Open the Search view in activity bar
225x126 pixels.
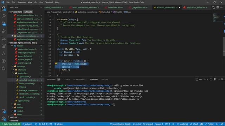pos(4,16)
